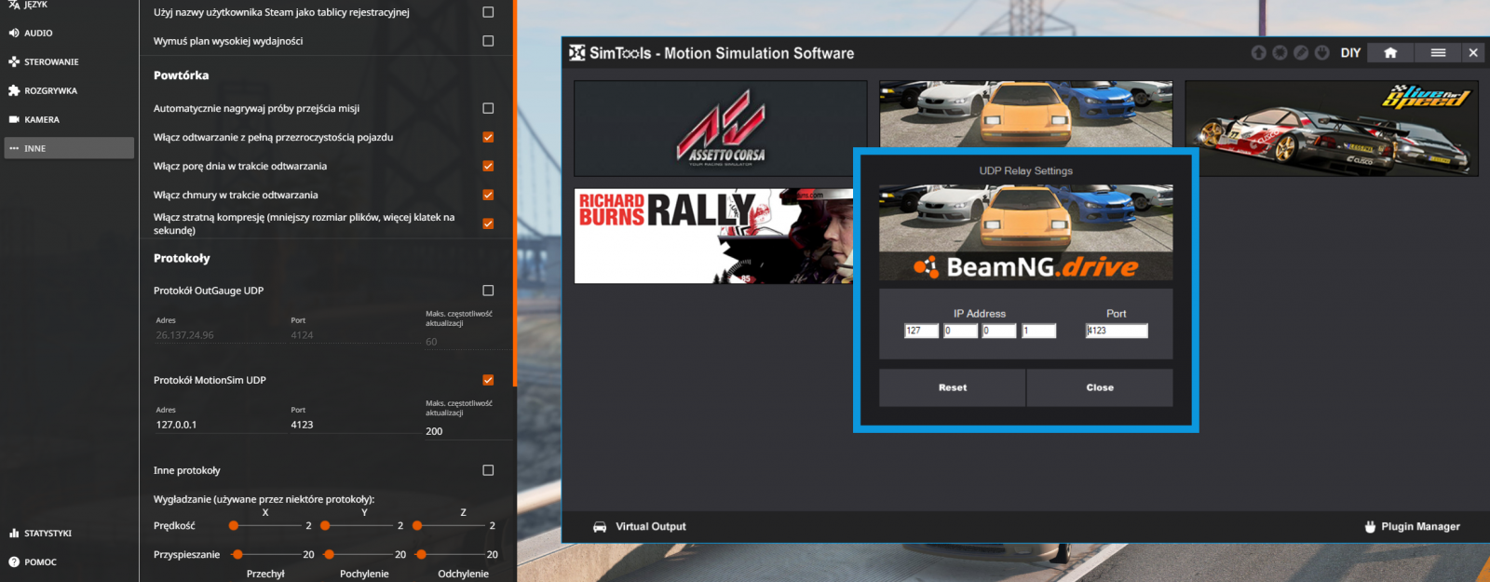Close the SimTools window

click(x=1473, y=53)
